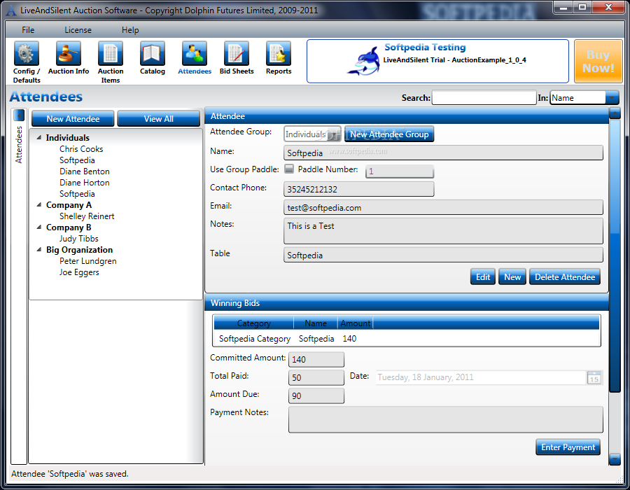Toggle the Use Group Paddle checkbox
Image resolution: width=630 pixels, height=490 pixels.
point(289,169)
